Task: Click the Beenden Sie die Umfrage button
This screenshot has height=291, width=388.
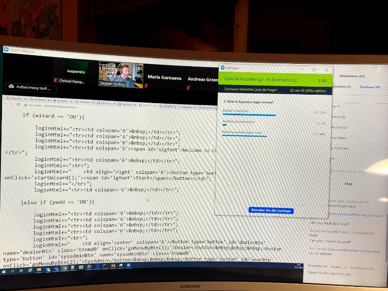Action: (271, 210)
